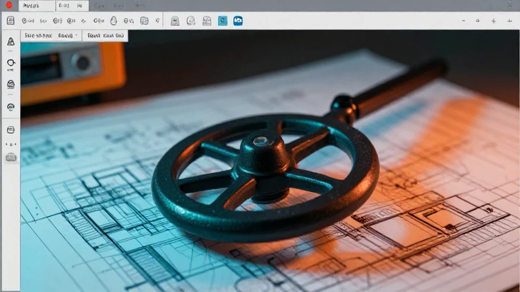Image resolution: width=520 pixels, height=292 pixels.
Task: Select the circle-with-tail lasso tool in sidebar
Action: pyautogui.click(x=10, y=63)
